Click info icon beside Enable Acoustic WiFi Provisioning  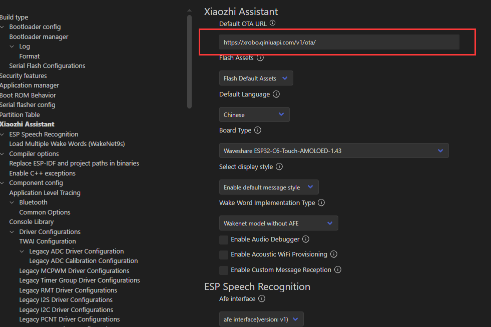point(334,254)
